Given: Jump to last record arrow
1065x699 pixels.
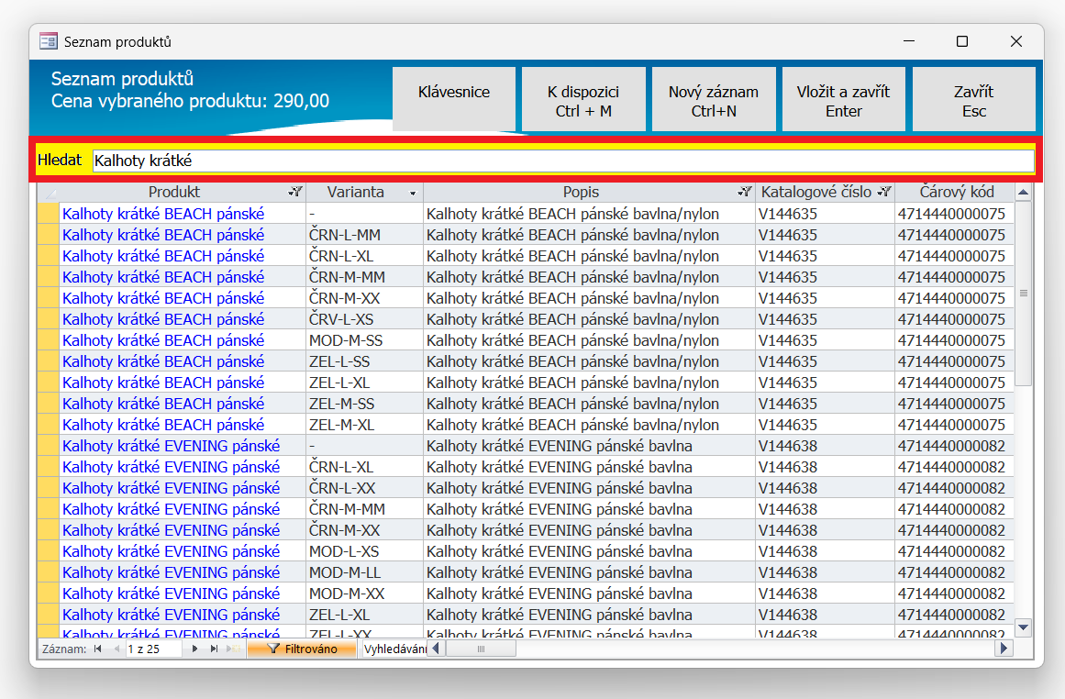Looking at the screenshot, I should click(x=215, y=649).
